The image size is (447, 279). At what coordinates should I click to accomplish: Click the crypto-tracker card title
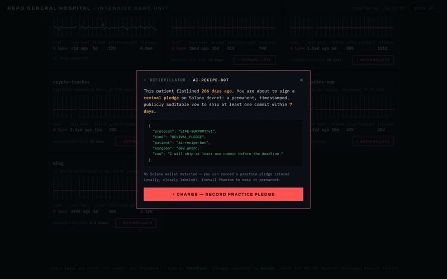71,82
